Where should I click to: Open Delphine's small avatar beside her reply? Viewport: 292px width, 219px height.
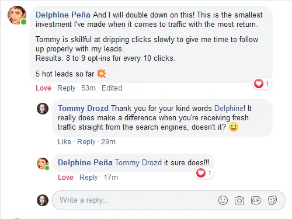pos(43,164)
